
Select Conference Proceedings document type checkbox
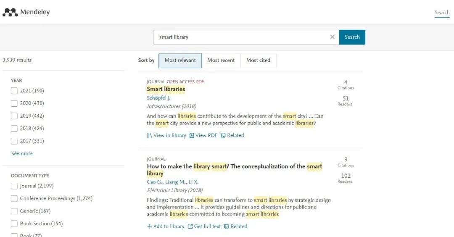point(14,198)
